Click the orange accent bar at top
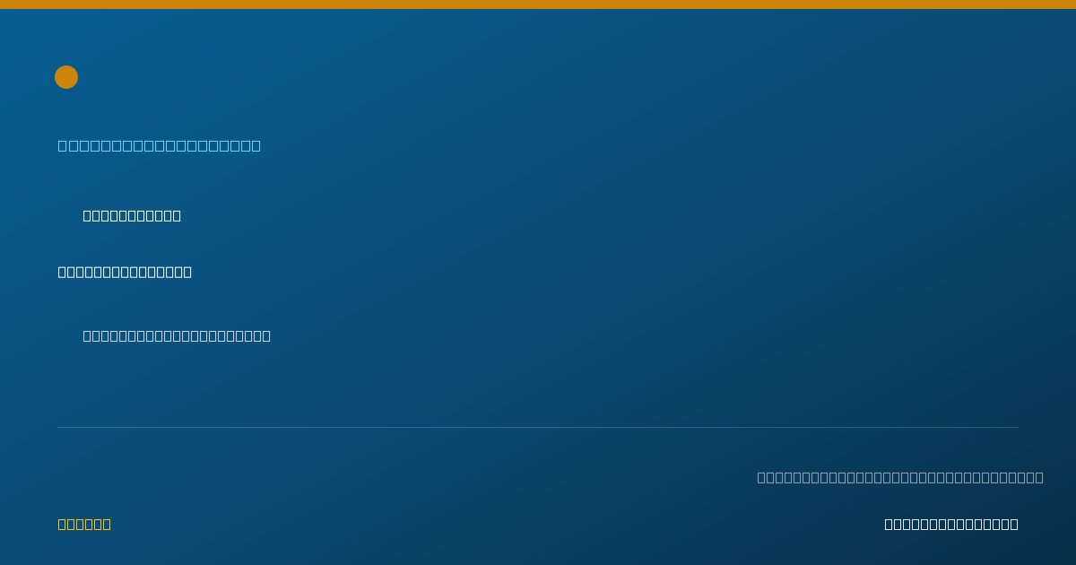This screenshot has height=565, width=1076. [x=538, y=4]
